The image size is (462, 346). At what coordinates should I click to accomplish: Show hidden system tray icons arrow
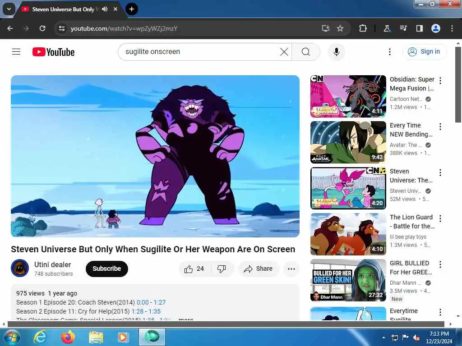point(383,337)
